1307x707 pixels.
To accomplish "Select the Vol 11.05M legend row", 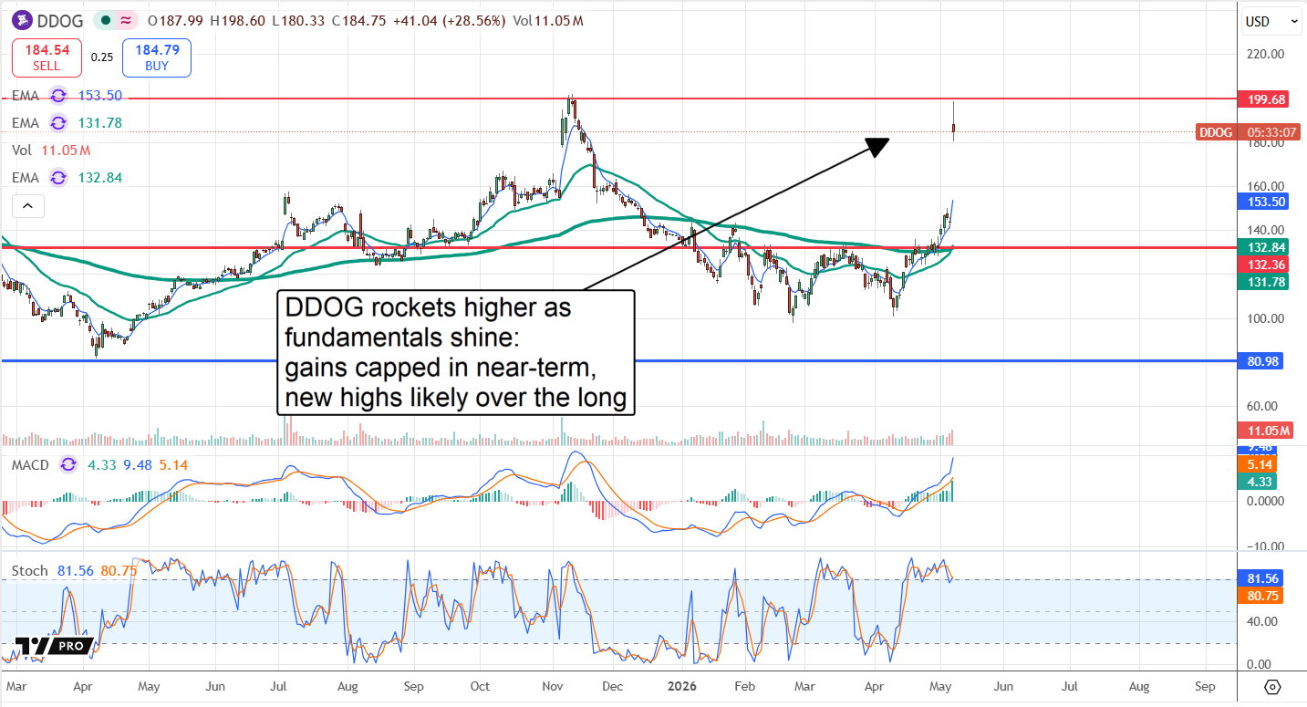I will [x=51, y=151].
